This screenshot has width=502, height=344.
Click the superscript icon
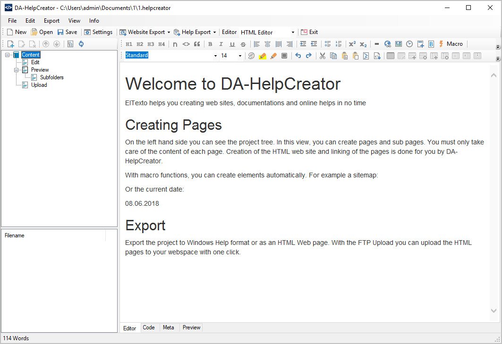(352, 44)
